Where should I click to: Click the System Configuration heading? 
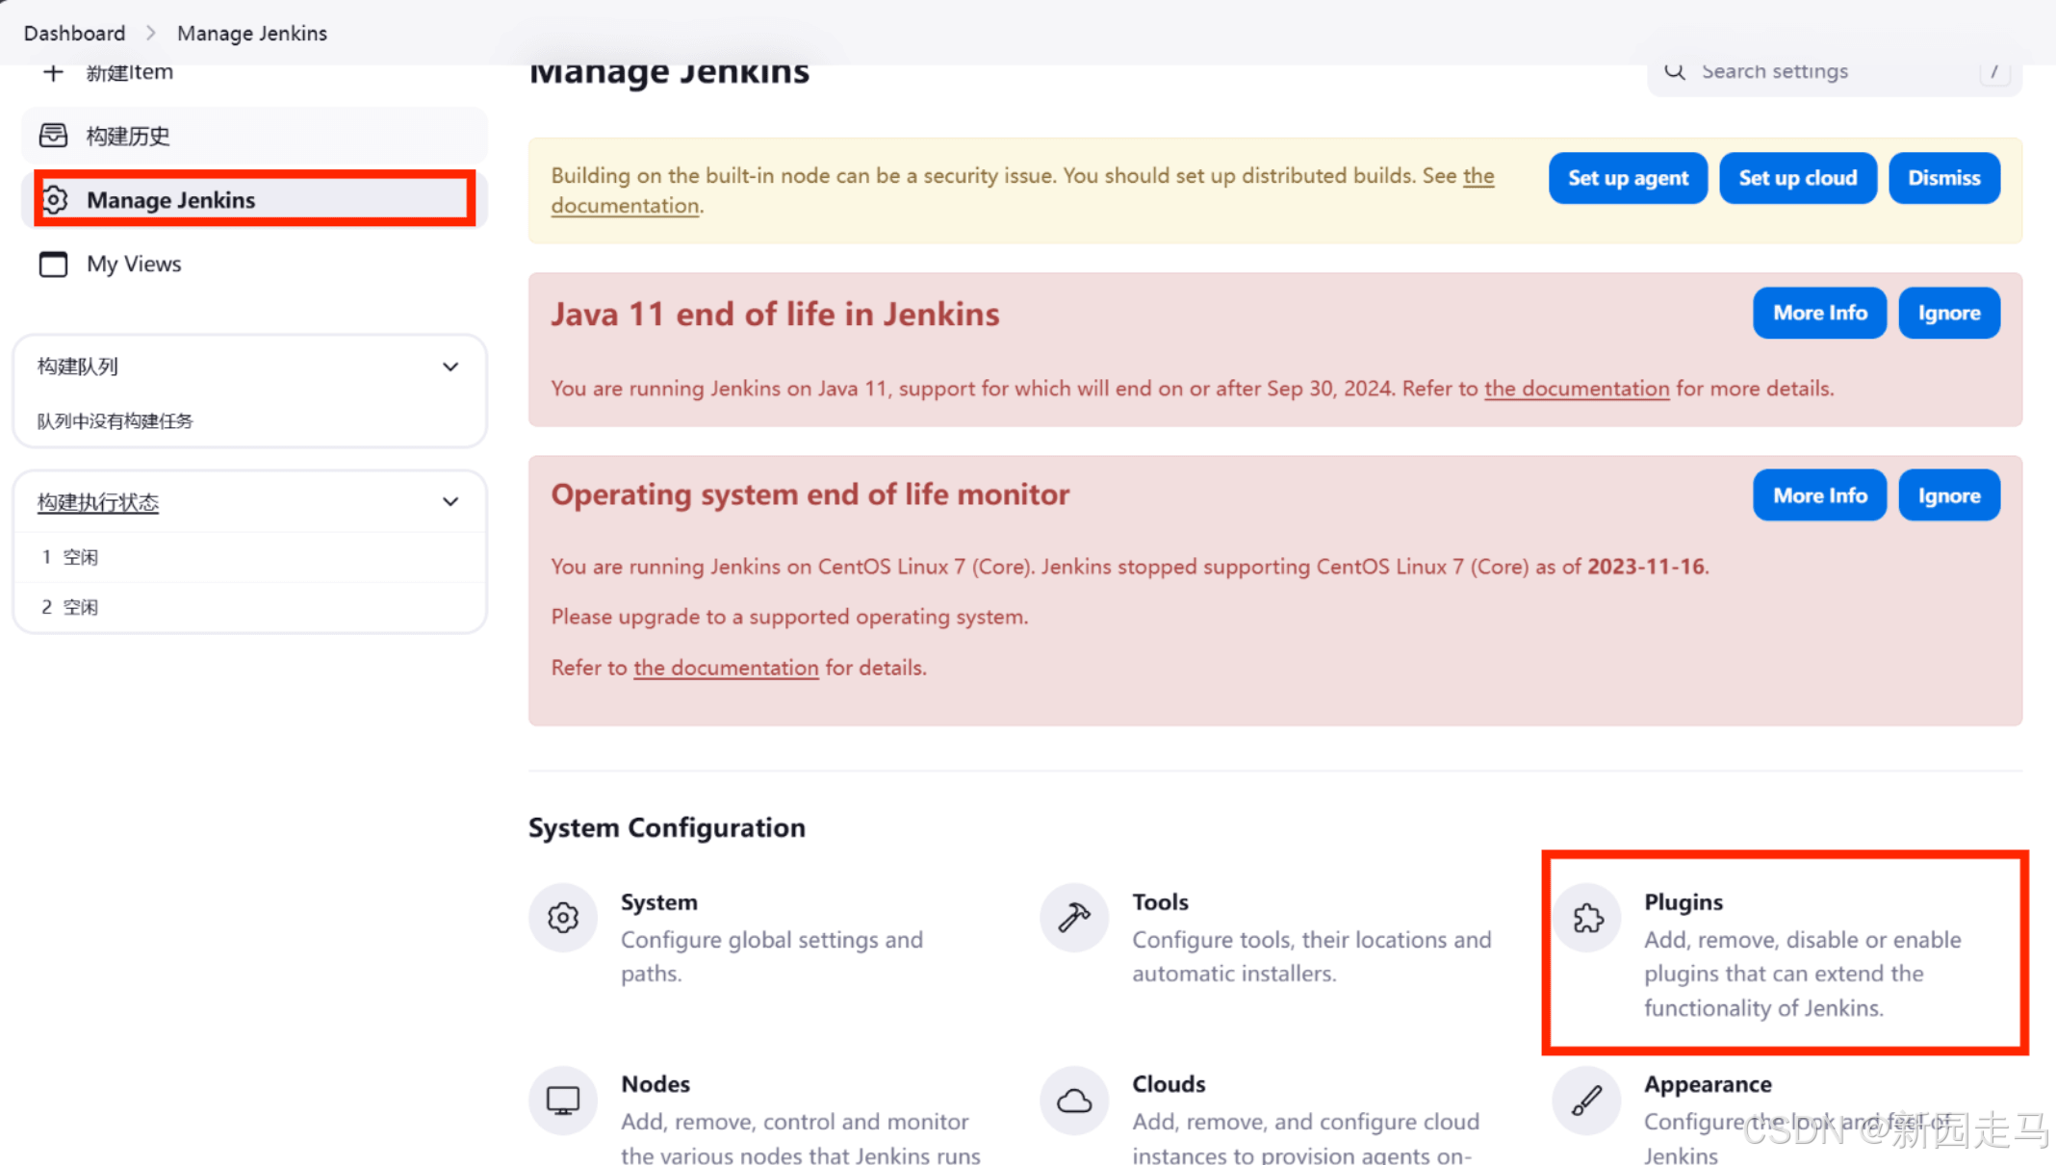pos(667,828)
